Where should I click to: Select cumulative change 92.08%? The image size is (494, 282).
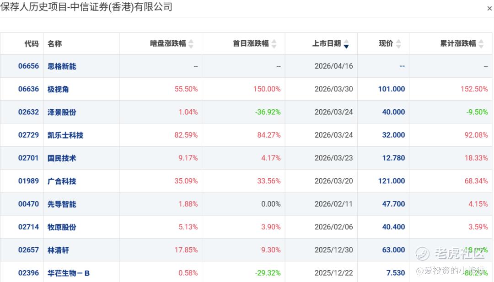[x=476, y=135]
